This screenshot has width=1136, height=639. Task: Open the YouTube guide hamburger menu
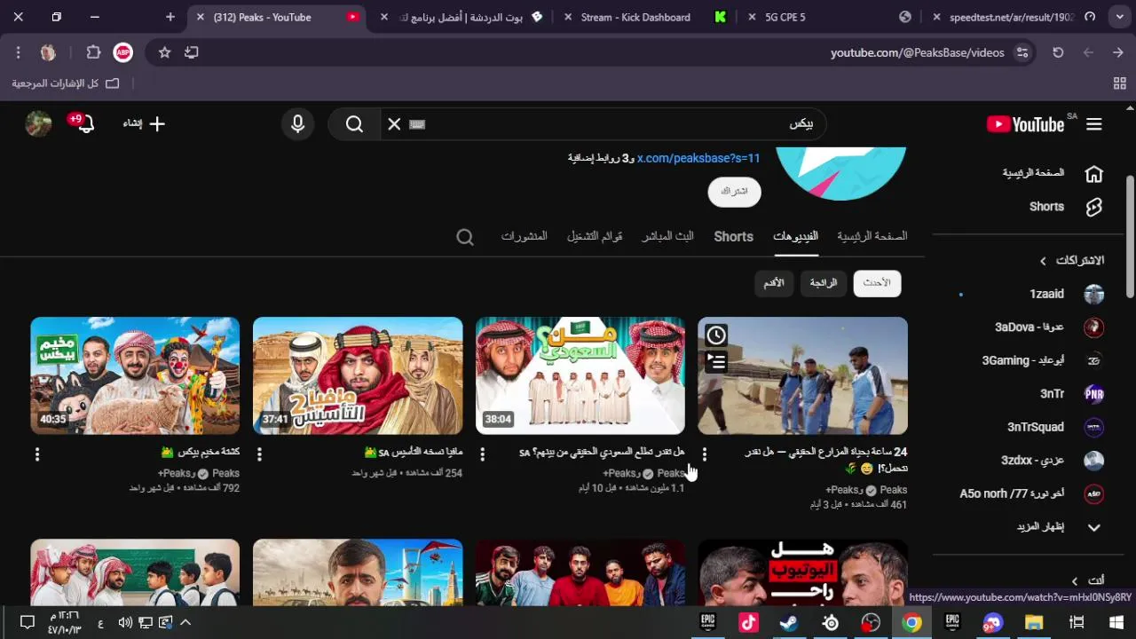click(x=1093, y=124)
